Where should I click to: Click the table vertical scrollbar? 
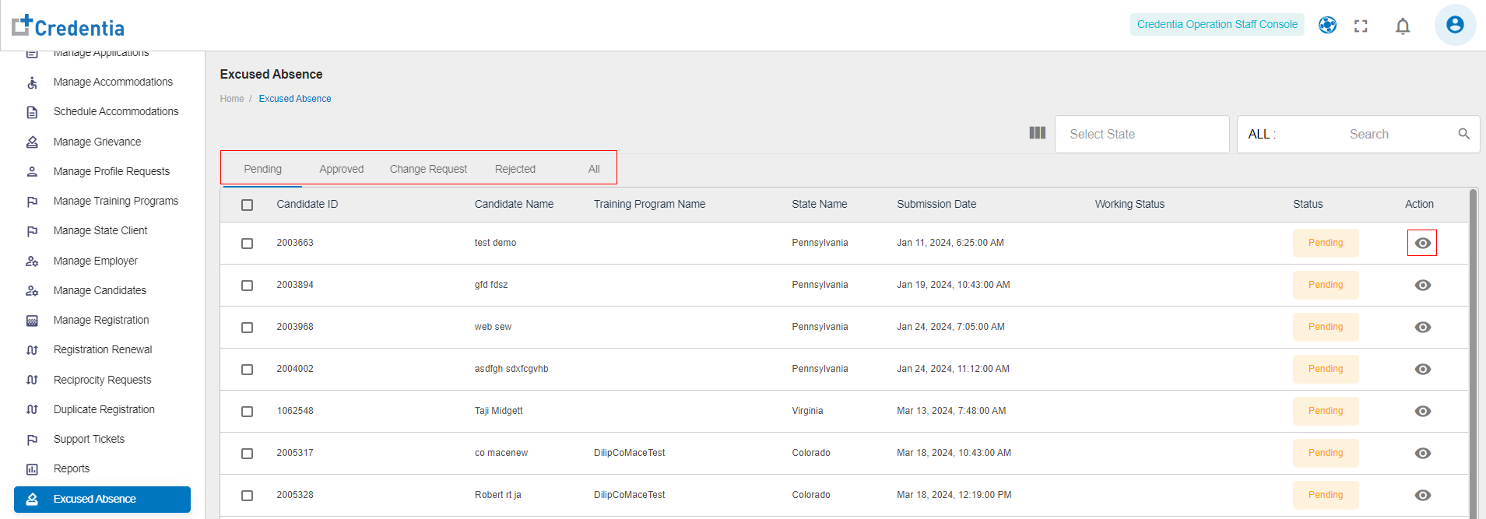(x=1473, y=350)
